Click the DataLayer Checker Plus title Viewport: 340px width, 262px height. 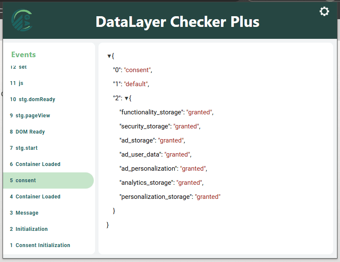pyautogui.click(x=177, y=22)
